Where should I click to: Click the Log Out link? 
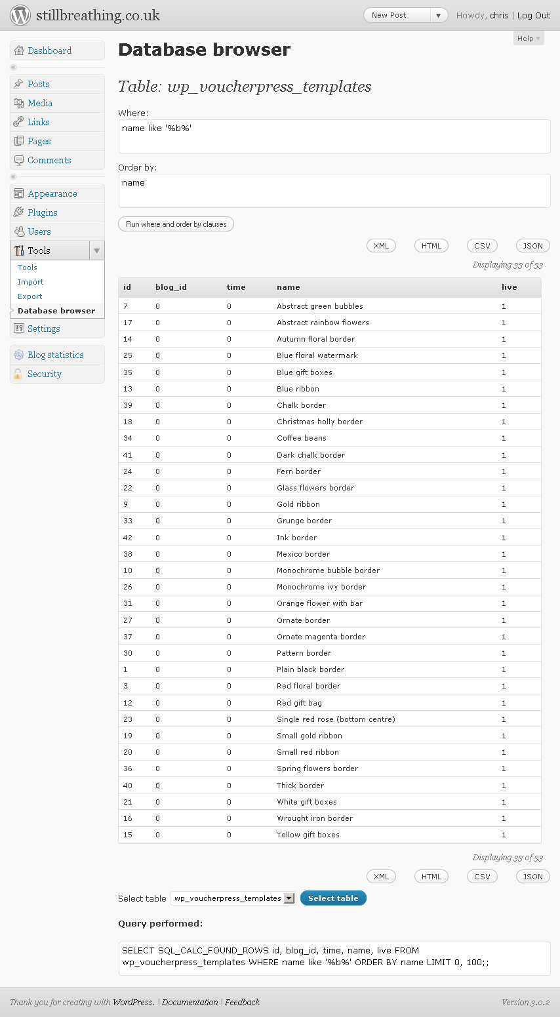pyautogui.click(x=534, y=15)
